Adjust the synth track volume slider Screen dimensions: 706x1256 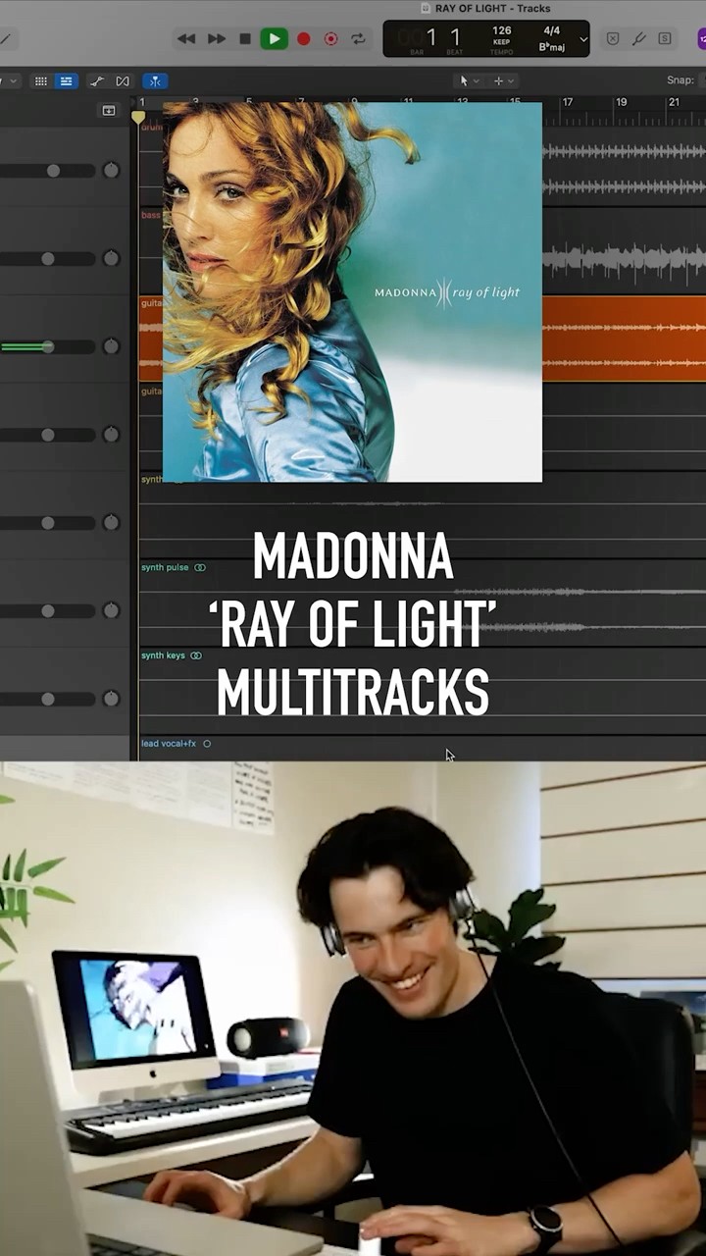[46, 523]
